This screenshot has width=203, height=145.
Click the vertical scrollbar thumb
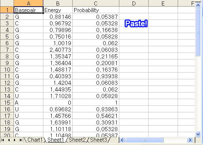(x=198, y=32)
